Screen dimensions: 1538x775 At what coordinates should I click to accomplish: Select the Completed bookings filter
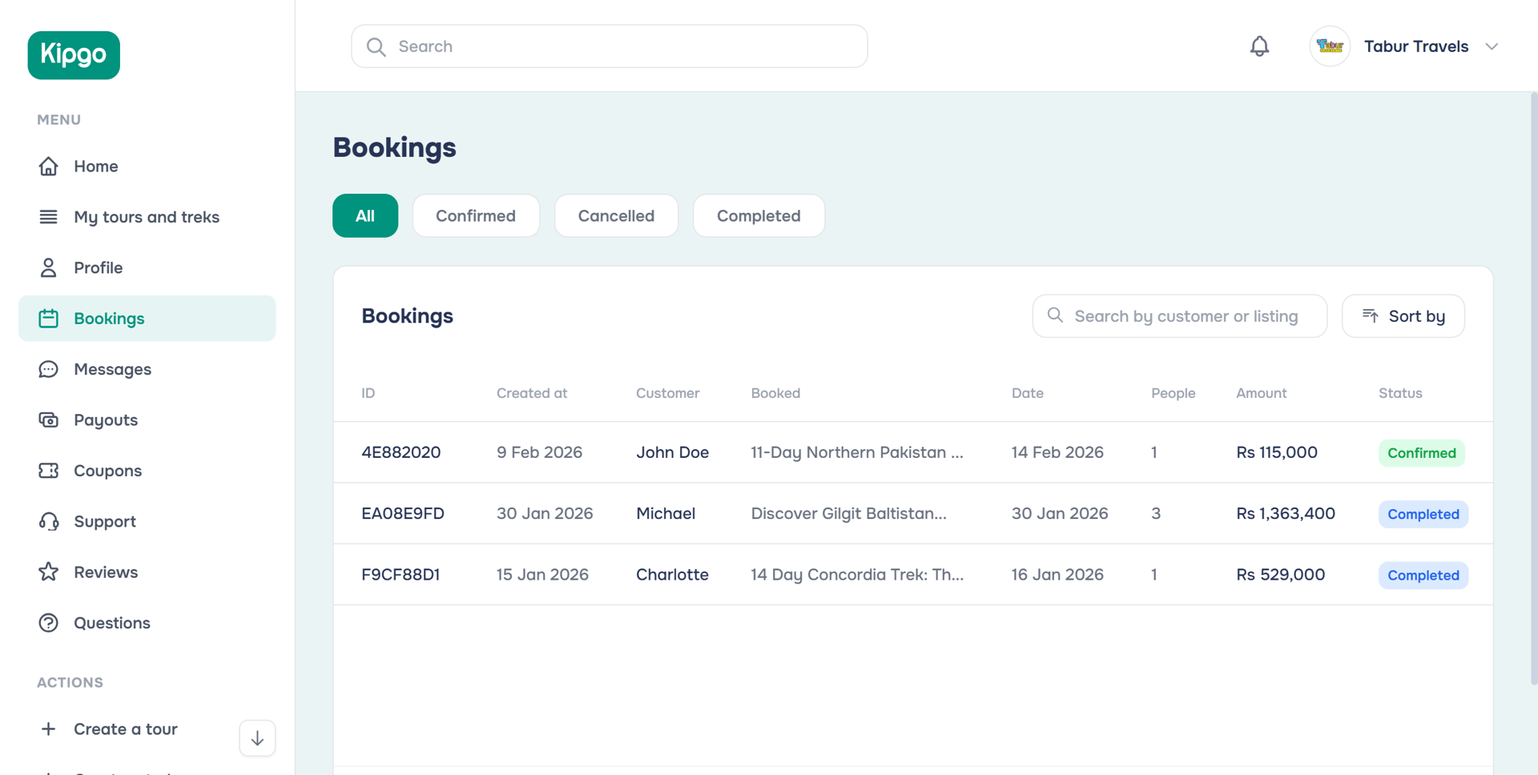759,215
